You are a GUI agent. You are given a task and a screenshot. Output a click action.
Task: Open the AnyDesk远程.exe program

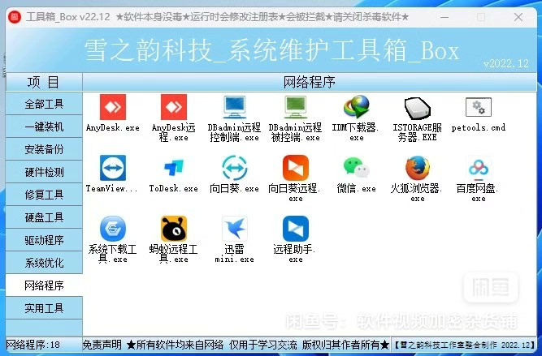174,107
